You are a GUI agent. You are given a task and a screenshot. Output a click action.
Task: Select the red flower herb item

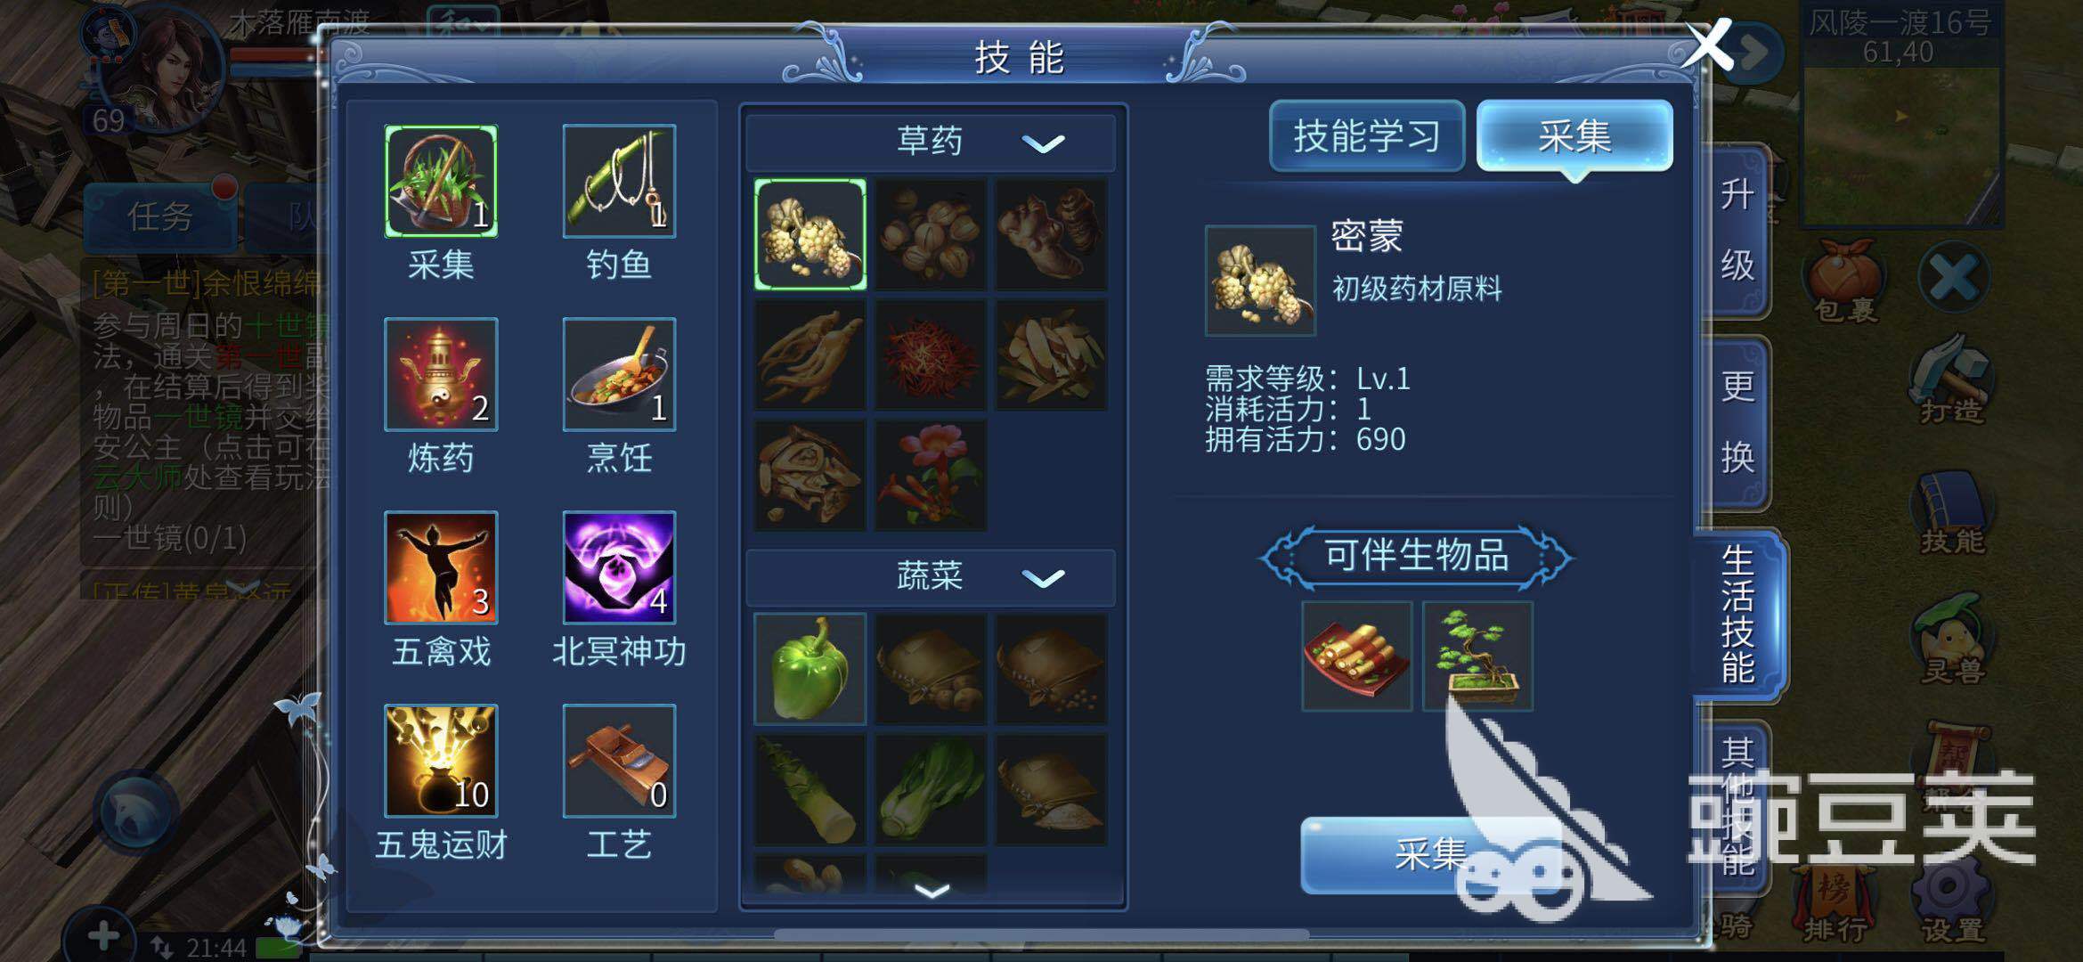pos(931,477)
